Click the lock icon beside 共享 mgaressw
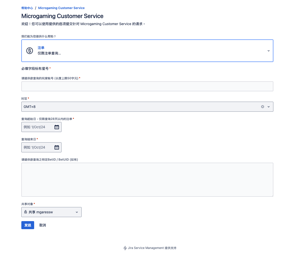The width and height of the screenshot is (300, 256). (x=26, y=212)
